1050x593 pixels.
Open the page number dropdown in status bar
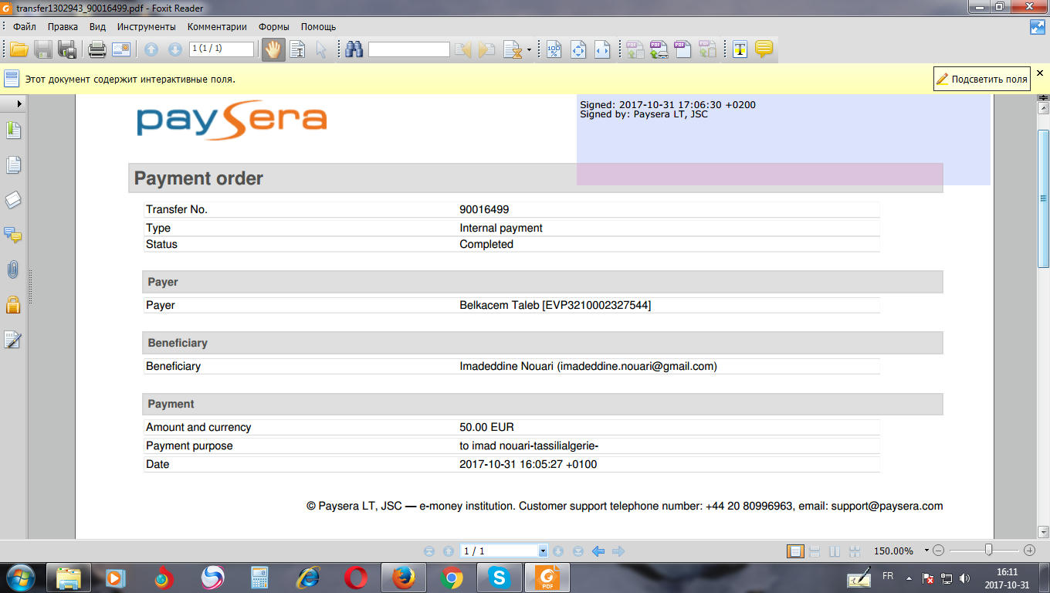pyautogui.click(x=543, y=551)
